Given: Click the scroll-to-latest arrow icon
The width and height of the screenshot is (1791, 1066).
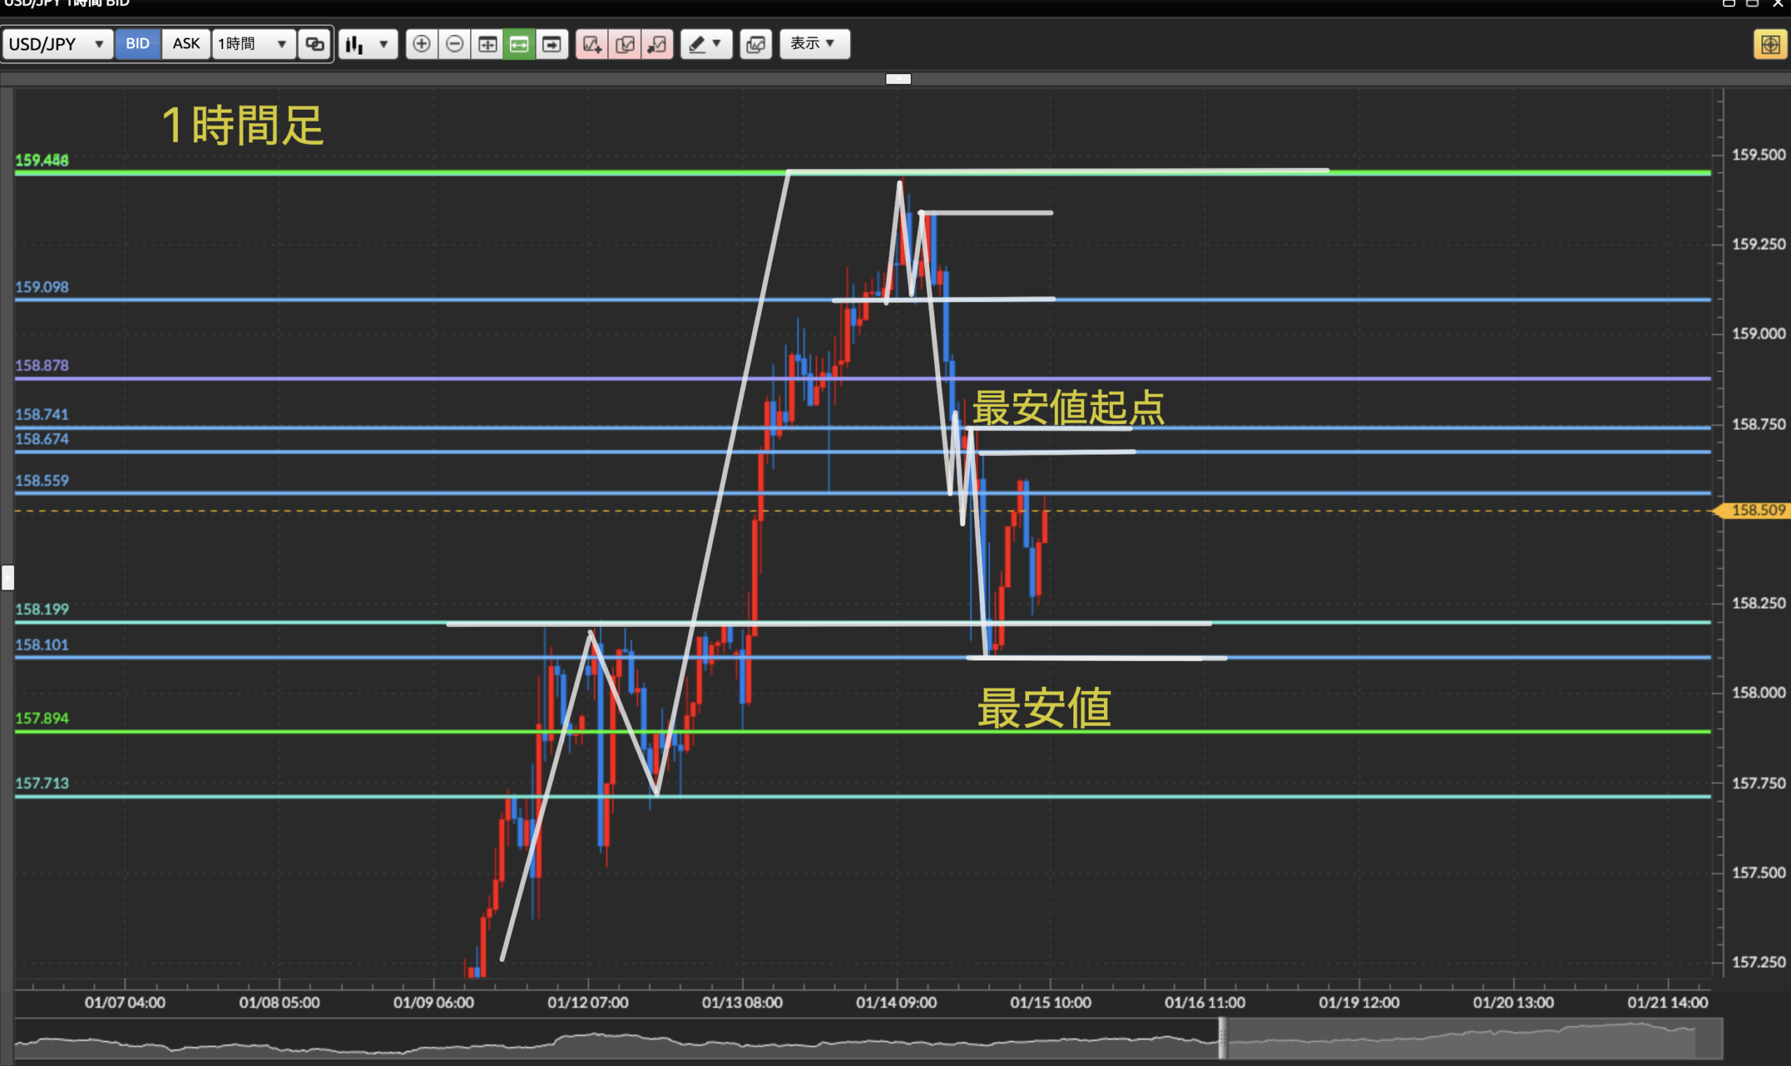Looking at the screenshot, I should (x=552, y=44).
